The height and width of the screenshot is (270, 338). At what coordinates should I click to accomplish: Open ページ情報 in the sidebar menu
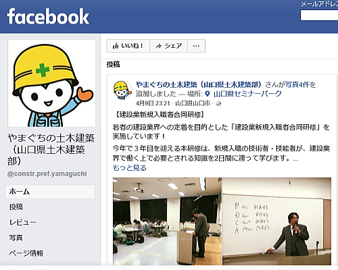click(x=26, y=253)
